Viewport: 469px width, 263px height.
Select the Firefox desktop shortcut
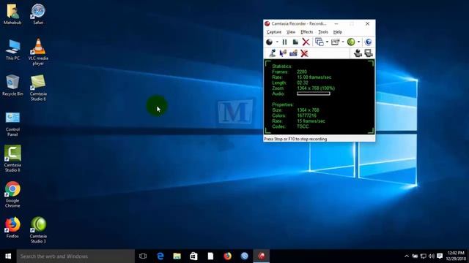pos(12,228)
